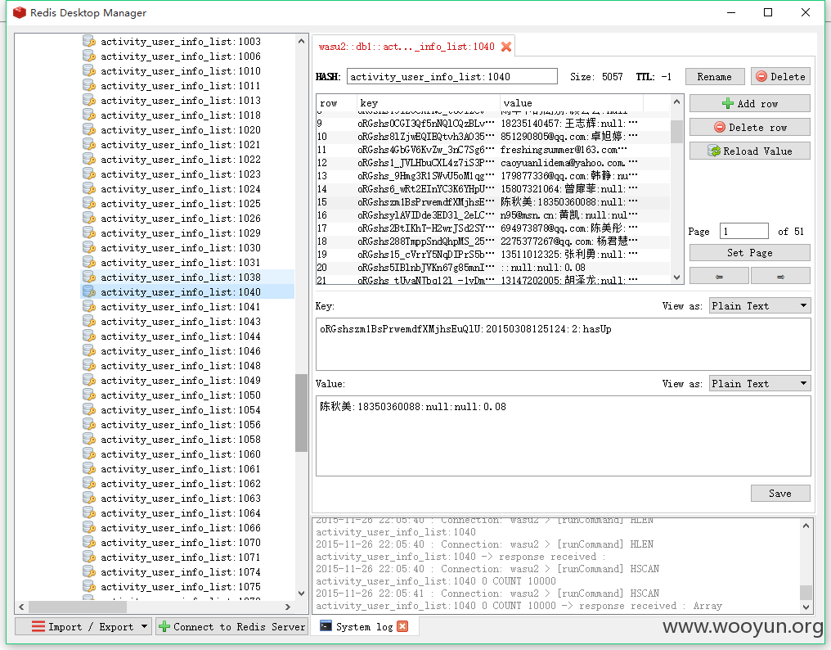Click key tree vertical scrollbar thumb
This screenshot has width=831, height=650.
[x=301, y=413]
